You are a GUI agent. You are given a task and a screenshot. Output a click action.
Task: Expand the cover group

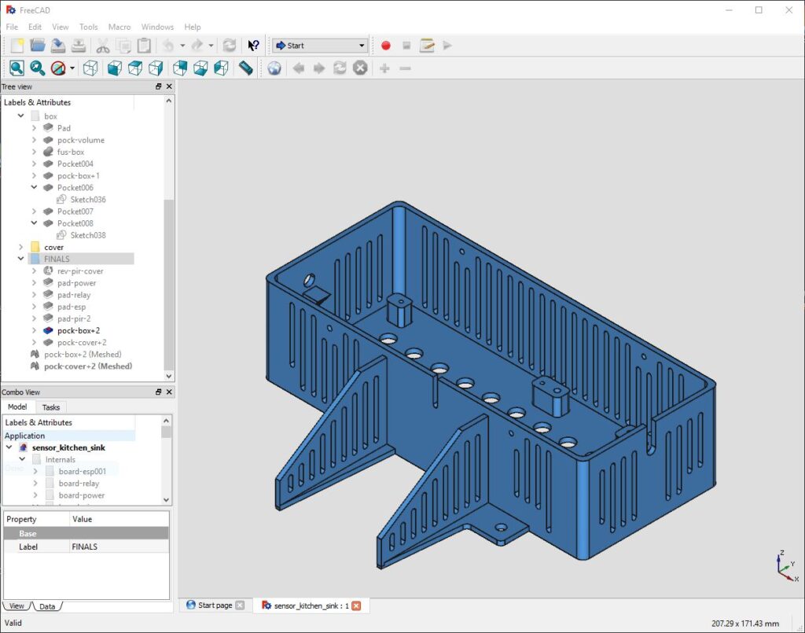click(20, 247)
